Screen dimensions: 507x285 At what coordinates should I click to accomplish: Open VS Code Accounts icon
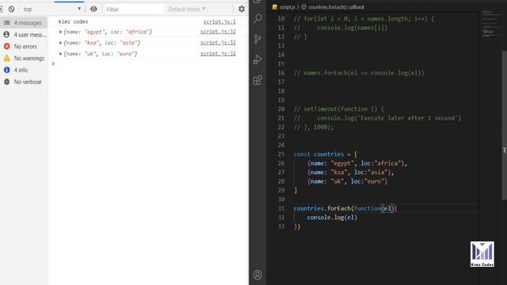[x=257, y=275]
